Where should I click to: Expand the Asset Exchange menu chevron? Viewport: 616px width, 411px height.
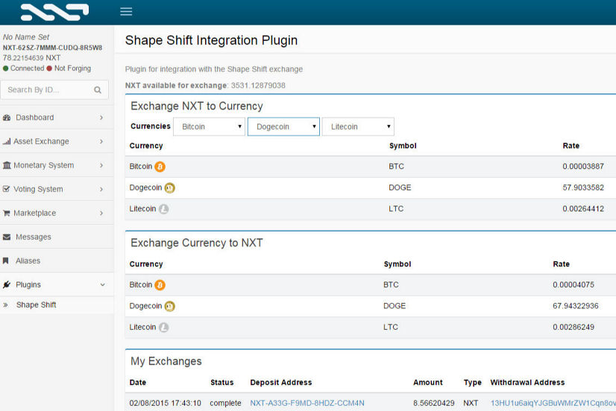(x=101, y=141)
